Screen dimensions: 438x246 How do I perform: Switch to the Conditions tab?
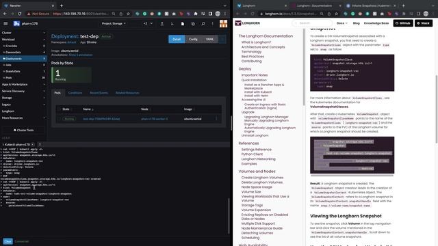pos(75,93)
